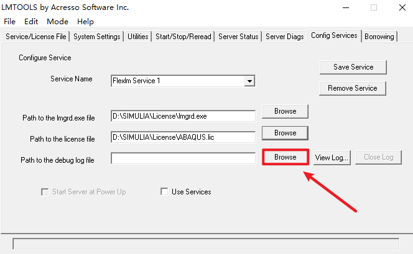Click the empty debug log path field
413x254 pixels.
tap(183, 159)
